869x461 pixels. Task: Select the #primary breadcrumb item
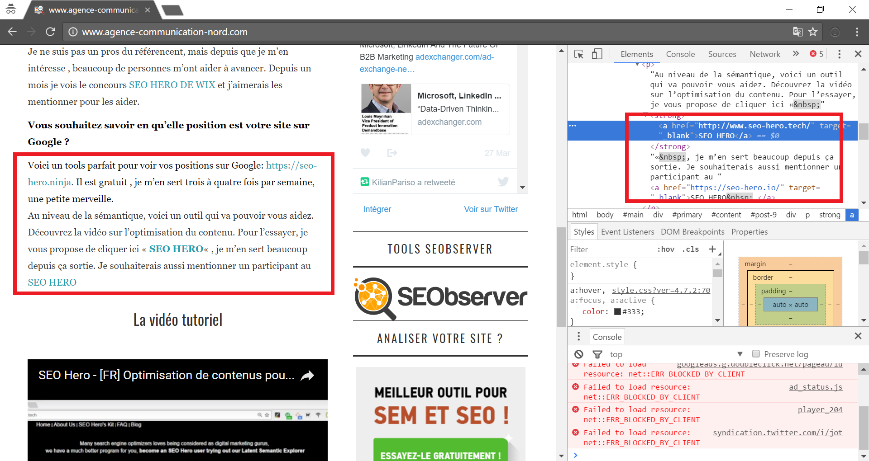[687, 215]
